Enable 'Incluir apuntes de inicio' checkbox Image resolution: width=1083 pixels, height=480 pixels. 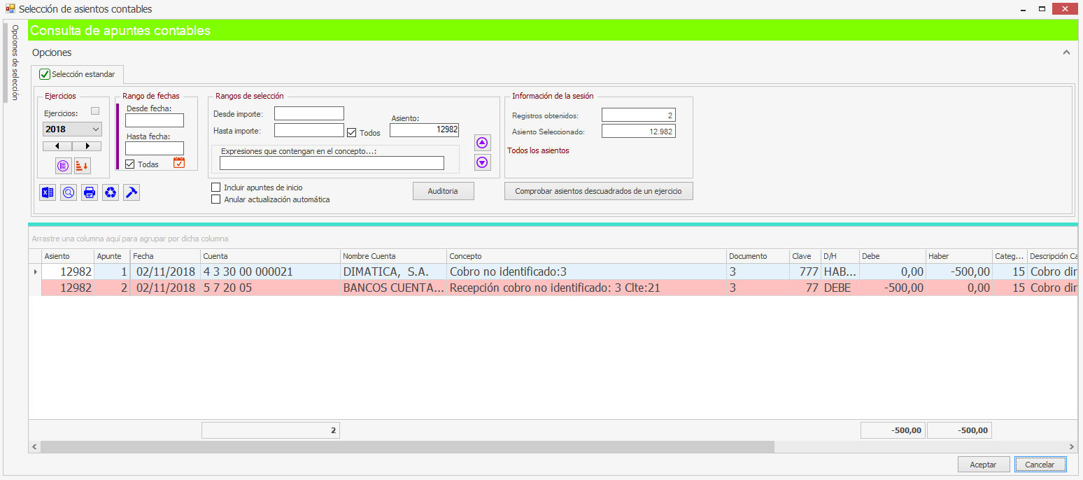(x=216, y=188)
